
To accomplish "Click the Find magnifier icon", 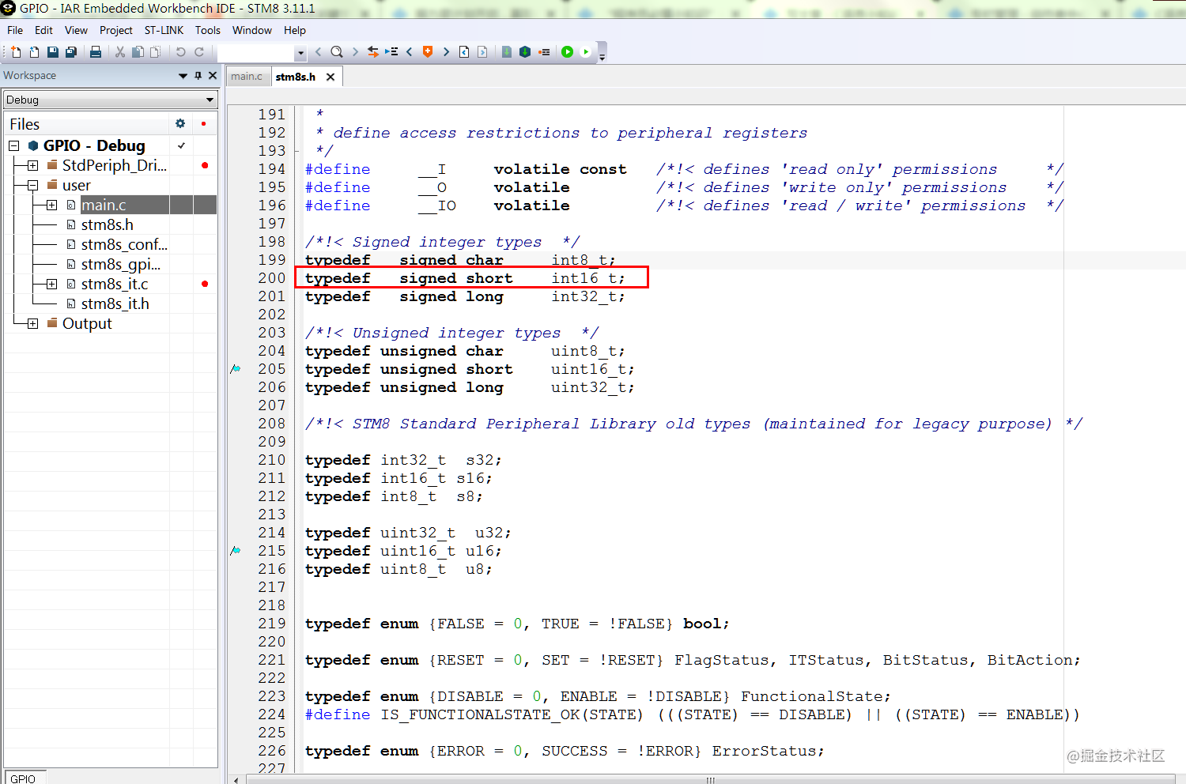I will pos(337,52).
